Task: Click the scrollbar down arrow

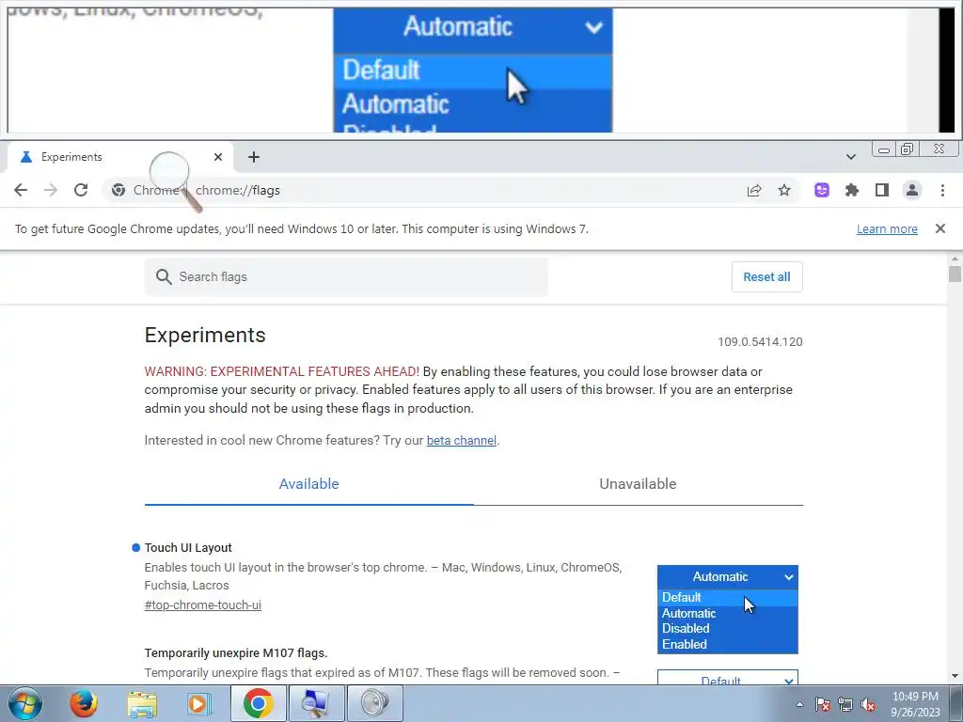Action: [955, 676]
